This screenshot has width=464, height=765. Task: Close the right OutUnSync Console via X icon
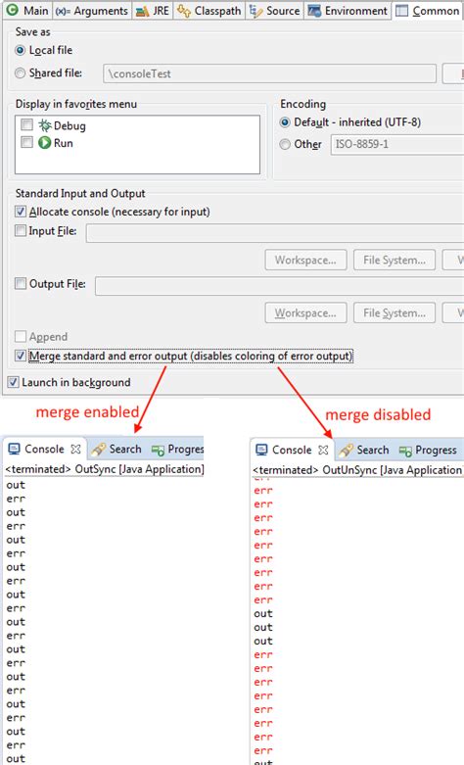pyautogui.click(x=323, y=450)
